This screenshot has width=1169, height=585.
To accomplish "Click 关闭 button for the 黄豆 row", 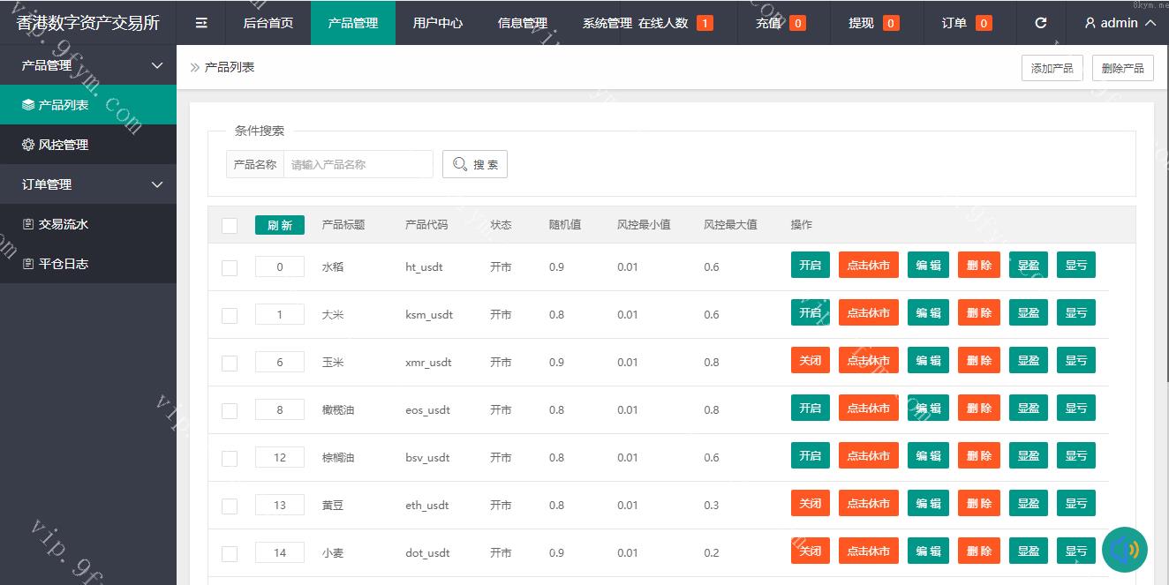I will (x=810, y=504).
